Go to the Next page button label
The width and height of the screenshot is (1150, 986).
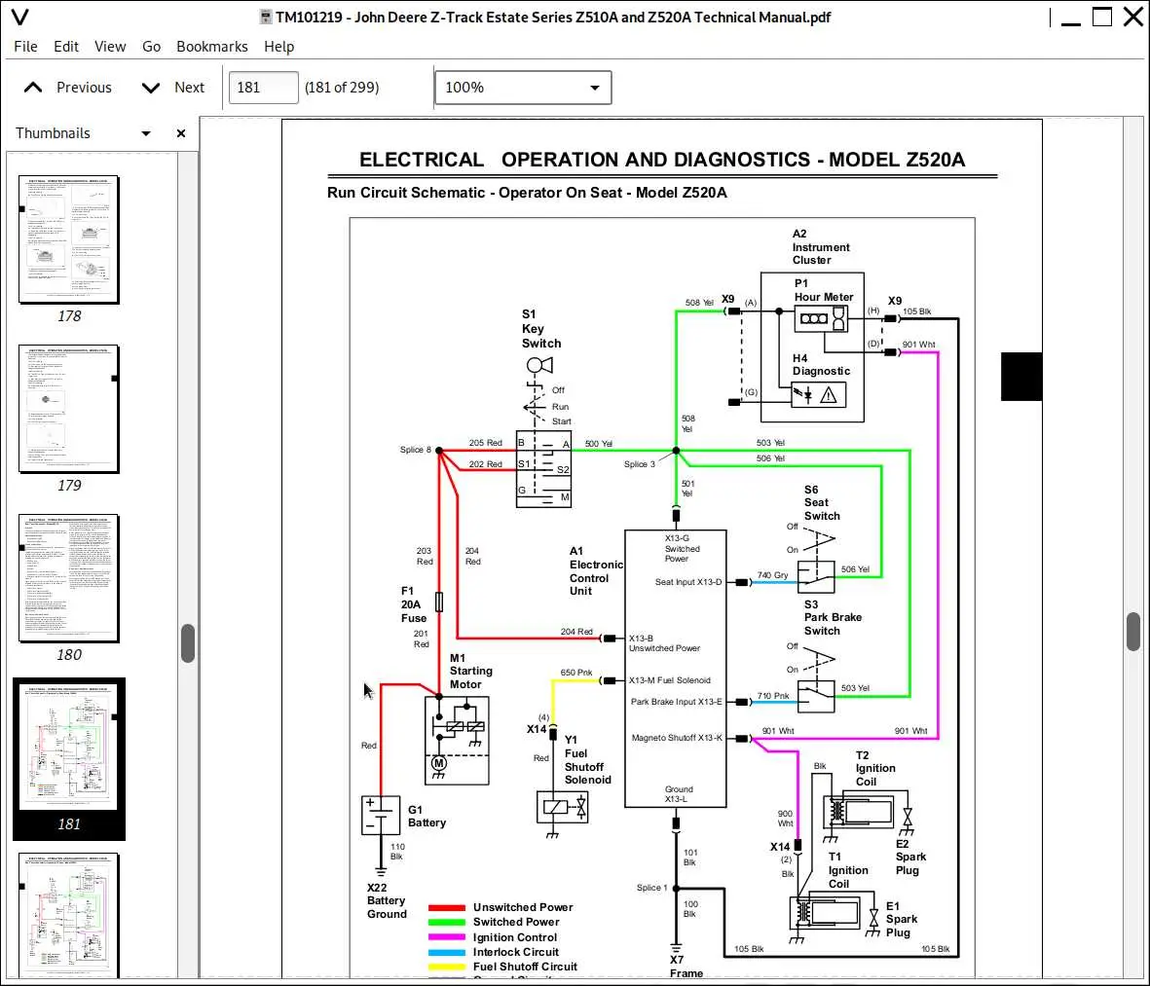(x=189, y=88)
